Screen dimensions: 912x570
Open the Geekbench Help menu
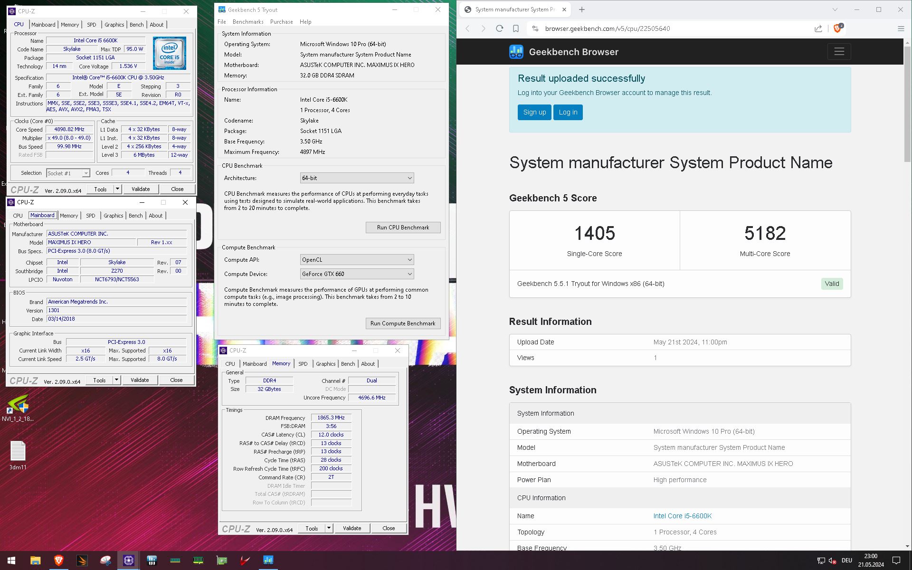[x=305, y=22]
